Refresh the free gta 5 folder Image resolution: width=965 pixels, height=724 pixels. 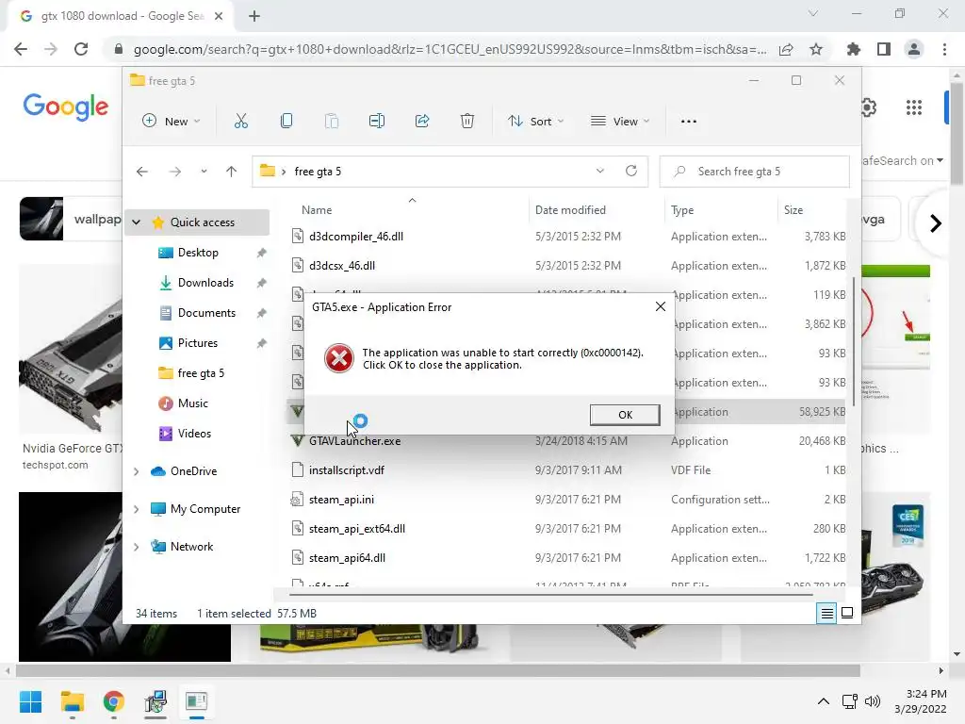631,172
